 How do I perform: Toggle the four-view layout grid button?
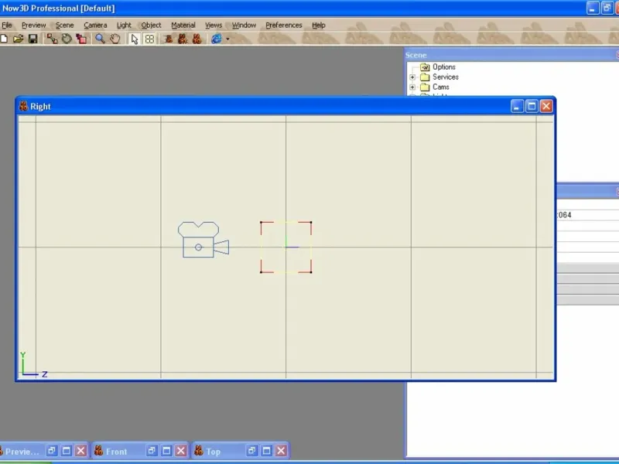pos(149,39)
